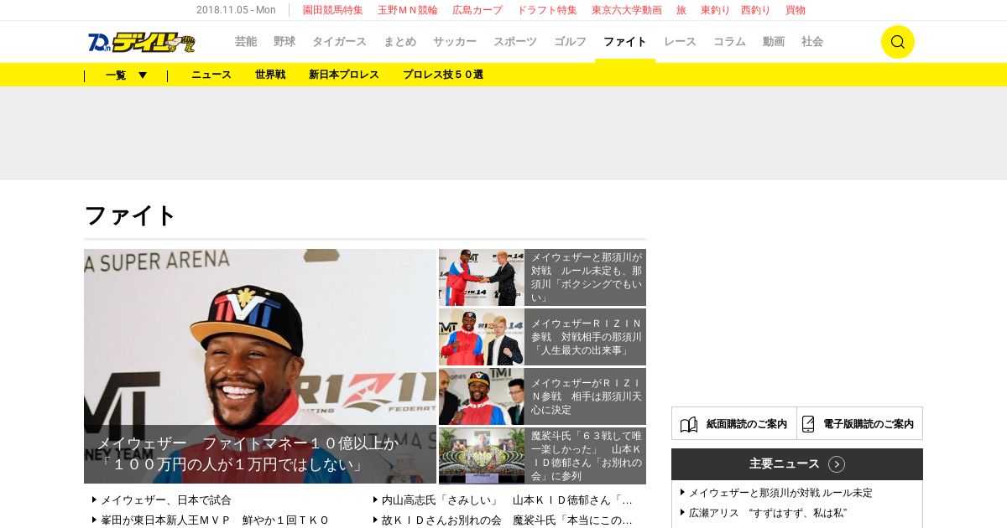
Task: Click the date text 2018.11.05 - Mon
Action: tap(236, 10)
